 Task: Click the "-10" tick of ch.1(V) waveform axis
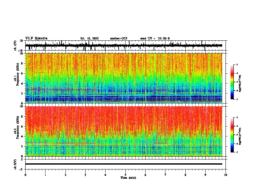click(21, 50)
